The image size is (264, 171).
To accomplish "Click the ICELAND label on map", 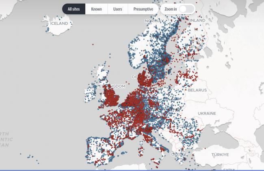I will (x=59, y=24).
